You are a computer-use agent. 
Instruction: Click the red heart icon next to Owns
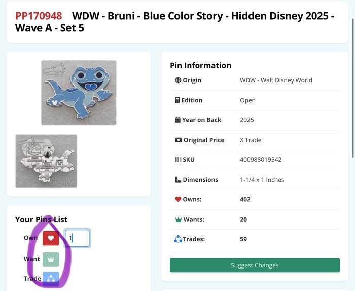tap(178, 199)
